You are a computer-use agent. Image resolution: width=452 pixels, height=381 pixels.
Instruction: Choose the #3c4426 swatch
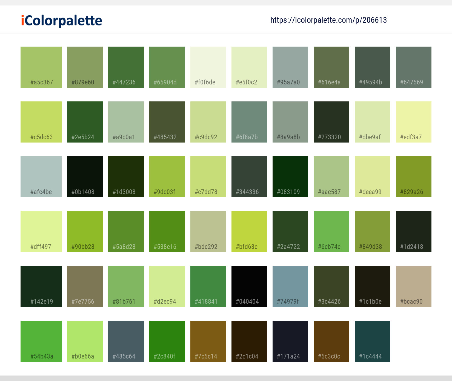tap(331, 286)
